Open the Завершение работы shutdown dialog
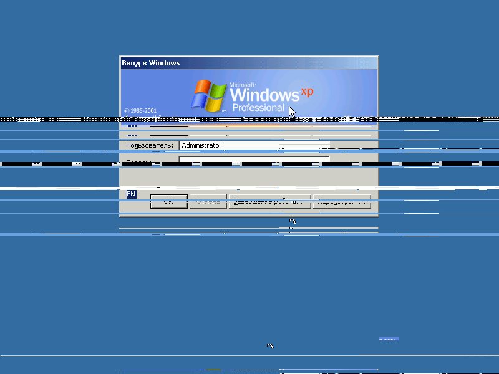Image resolution: width=499 pixels, height=374 pixels. pyautogui.click(x=269, y=202)
